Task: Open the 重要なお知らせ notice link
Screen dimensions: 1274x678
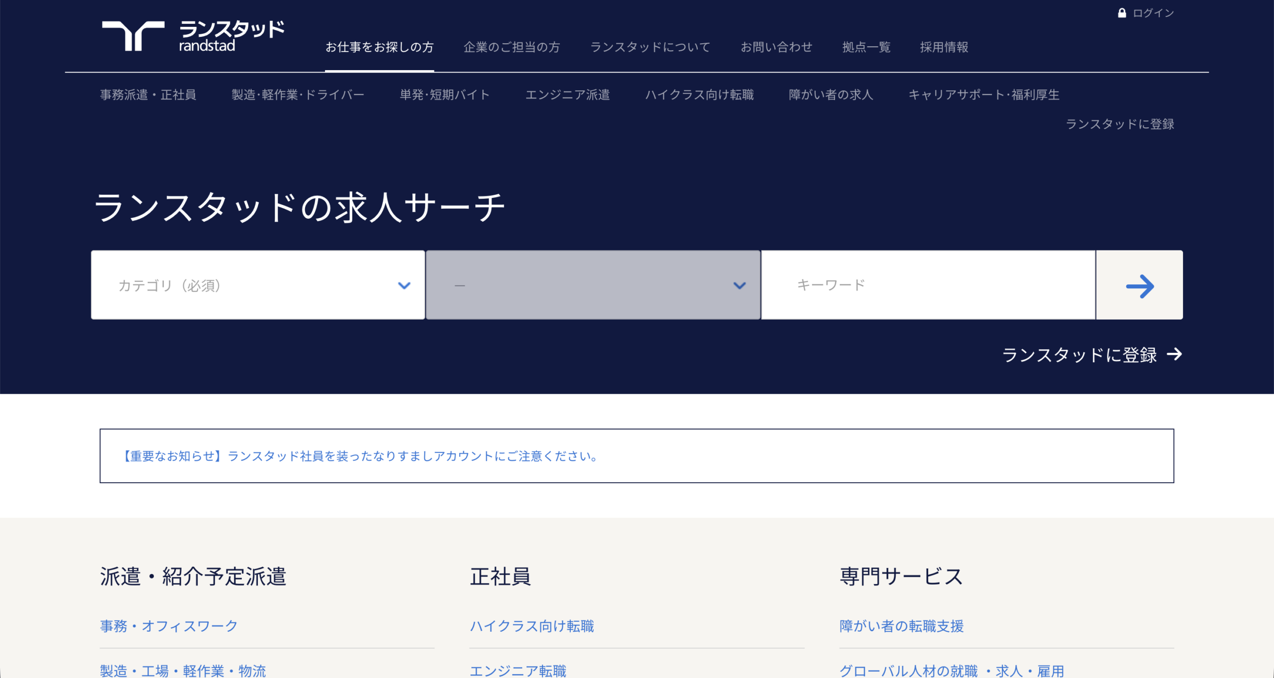Action: [360, 456]
